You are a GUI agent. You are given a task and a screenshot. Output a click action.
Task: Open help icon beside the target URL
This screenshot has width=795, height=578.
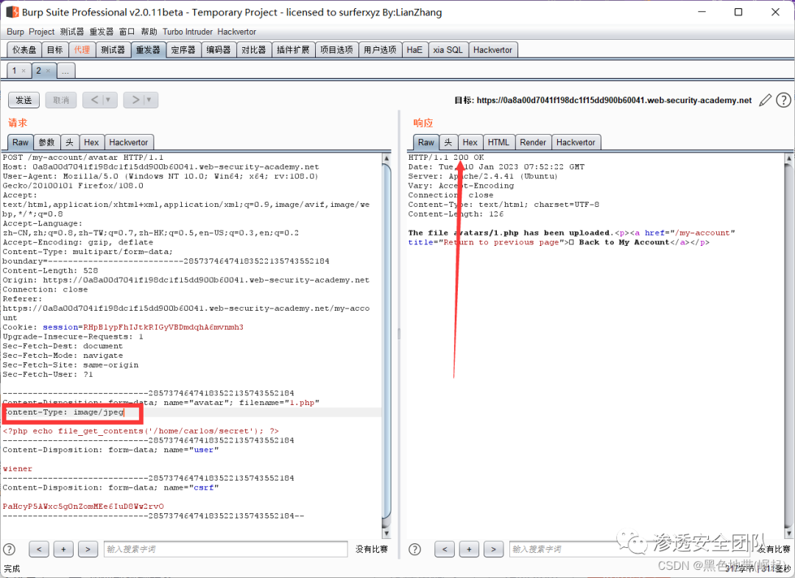pyautogui.click(x=783, y=100)
